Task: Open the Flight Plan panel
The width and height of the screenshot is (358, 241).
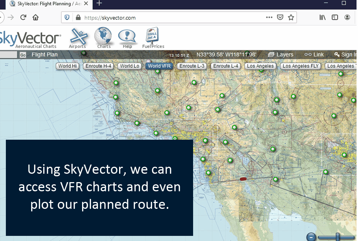Action: tap(45, 54)
